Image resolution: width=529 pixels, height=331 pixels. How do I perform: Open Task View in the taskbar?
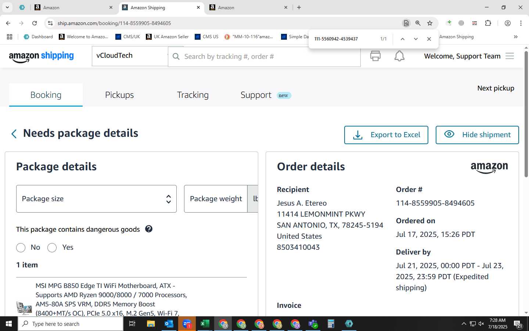point(132,324)
